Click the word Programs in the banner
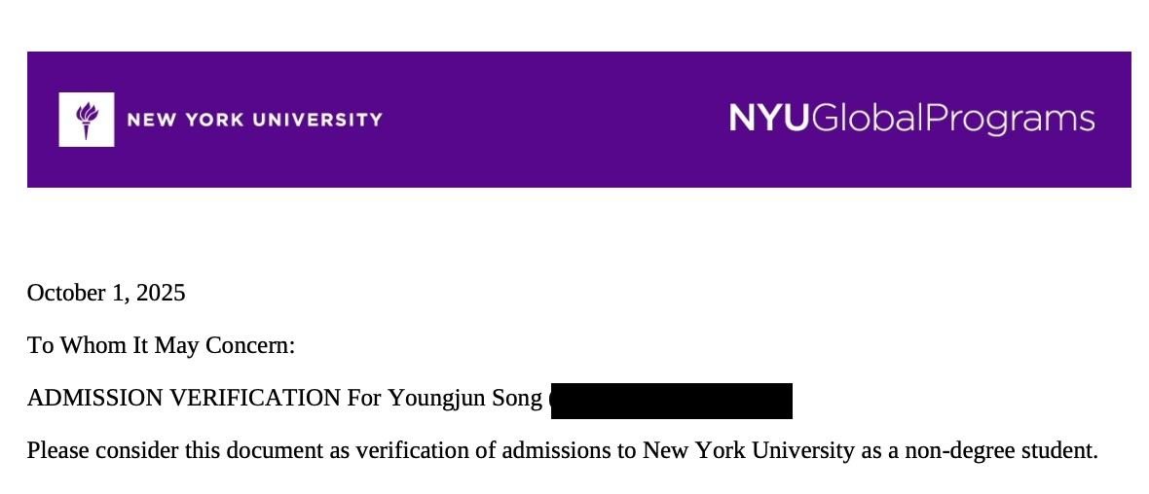The height and width of the screenshot is (494, 1149). (1008, 121)
